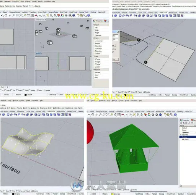Switch to Mesh Tools tab in wavy surface window

pyautogui.click(x=61, y=111)
